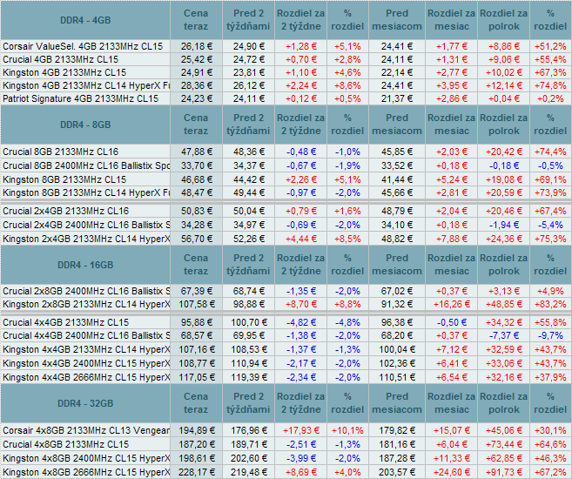Click the month-ago price 22,14 €
572x479 pixels.
(x=397, y=72)
